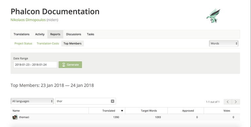This screenshot has height=127, width=251.
Task: Click the (niden) username text
Action: coord(52,20)
